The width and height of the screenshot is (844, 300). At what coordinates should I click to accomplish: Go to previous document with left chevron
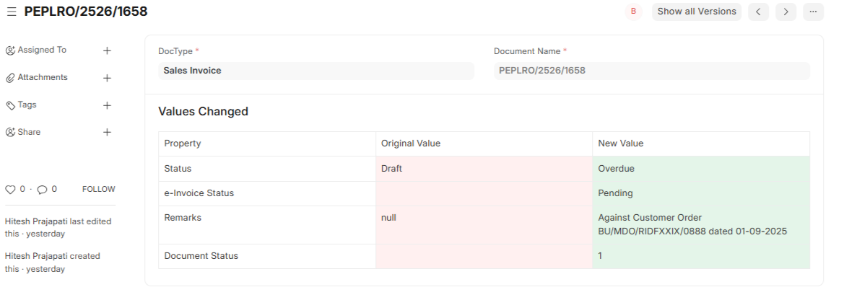(758, 12)
